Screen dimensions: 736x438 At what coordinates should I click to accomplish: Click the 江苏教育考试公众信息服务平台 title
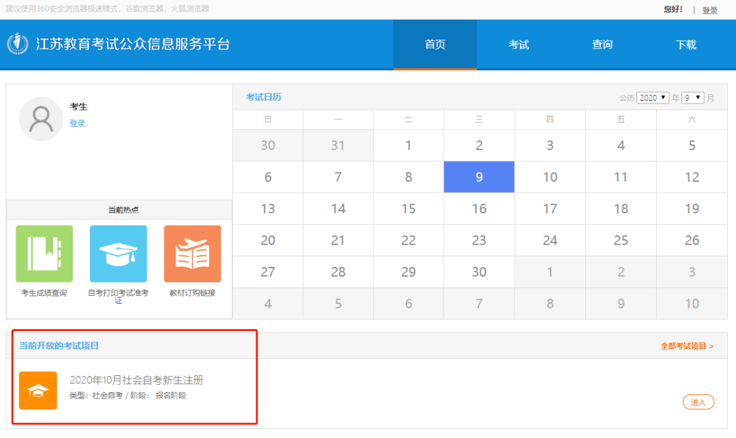133,44
